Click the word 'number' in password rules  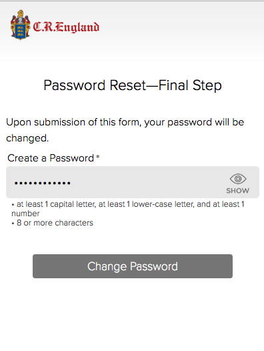coord(25,214)
